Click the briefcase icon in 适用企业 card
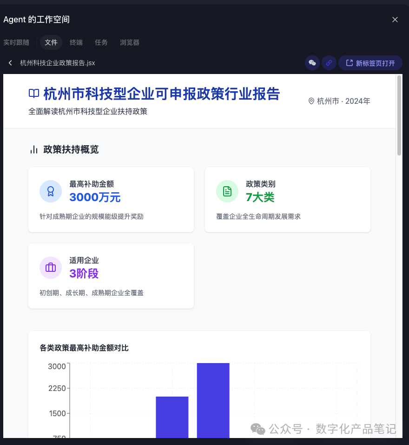This screenshot has height=445, width=409. tap(51, 268)
